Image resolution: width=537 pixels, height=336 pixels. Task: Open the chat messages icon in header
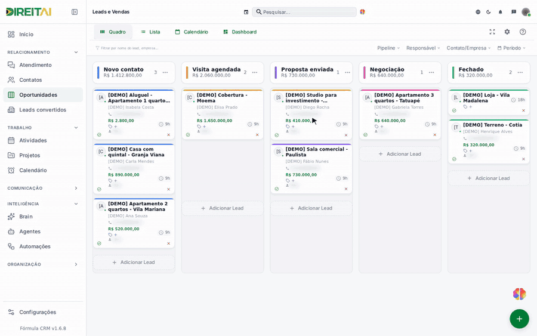coord(514,12)
